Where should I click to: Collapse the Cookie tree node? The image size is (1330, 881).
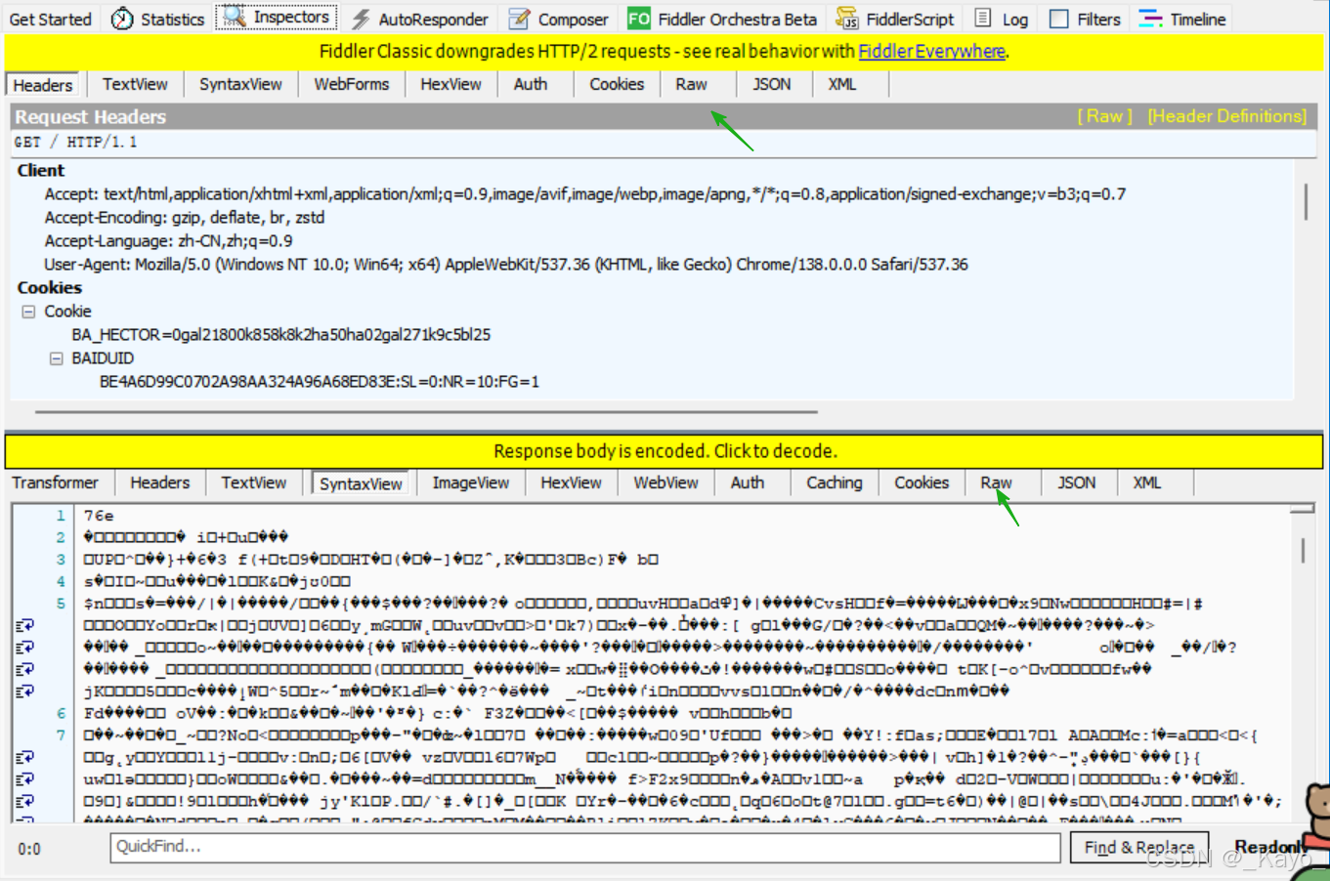(x=28, y=312)
